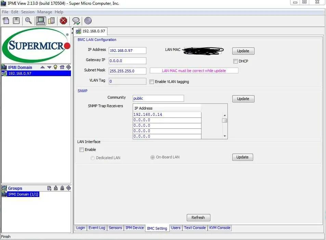The image size is (326, 240).
Task: Click the icon on the 192.168.0.97 session tab
Action: 78,31
